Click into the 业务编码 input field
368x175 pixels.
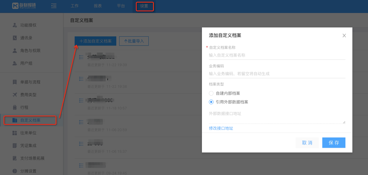tap(277, 74)
